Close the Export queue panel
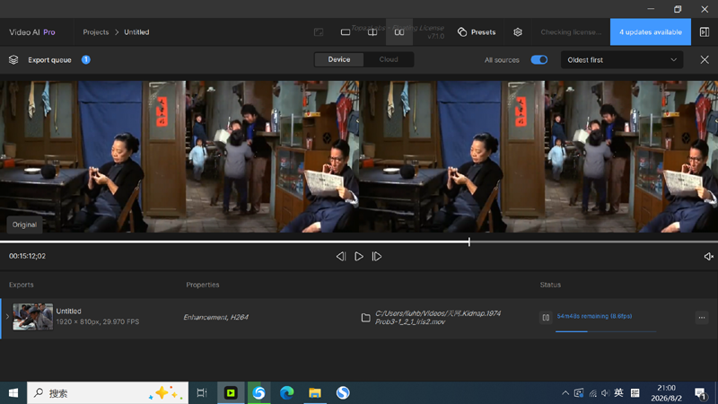 pyautogui.click(x=705, y=60)
